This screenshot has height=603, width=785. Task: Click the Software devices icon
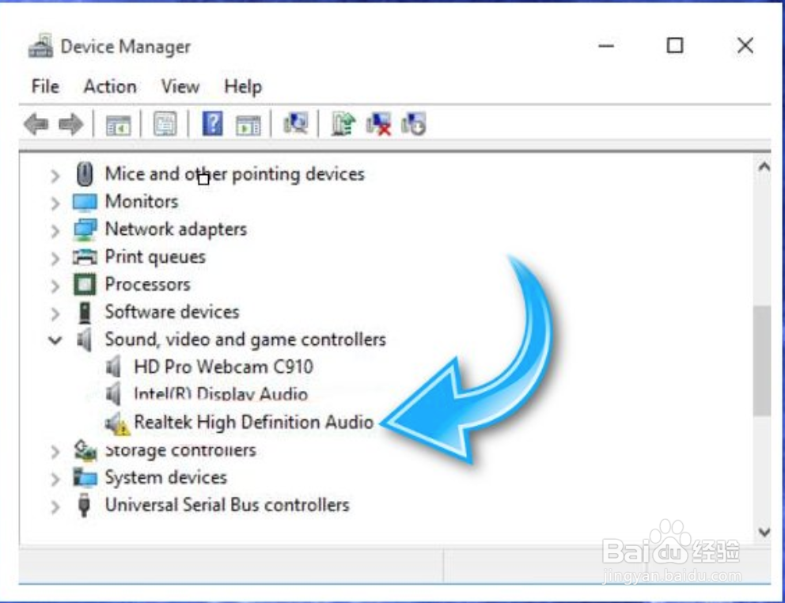click(85, 313)
